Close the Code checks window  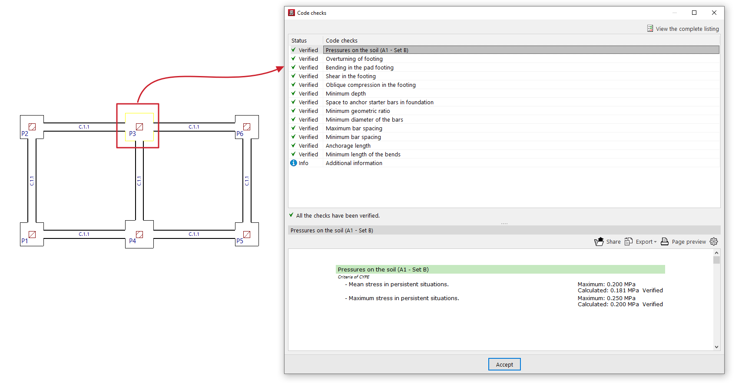pos(714,13)
